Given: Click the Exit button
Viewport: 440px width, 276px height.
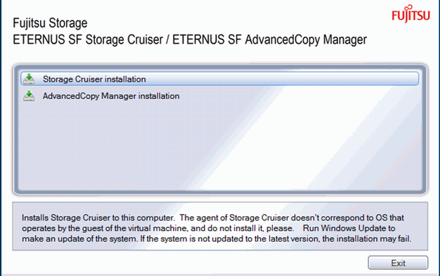Looking at the screenshot, I should pyautogui.click(x=398, y=263).
